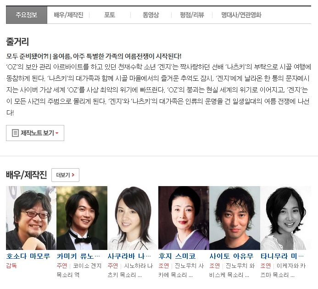The image size is (318, 289).
Task: Click the red chevron in 더보기
Action: [x=73, y=175]
